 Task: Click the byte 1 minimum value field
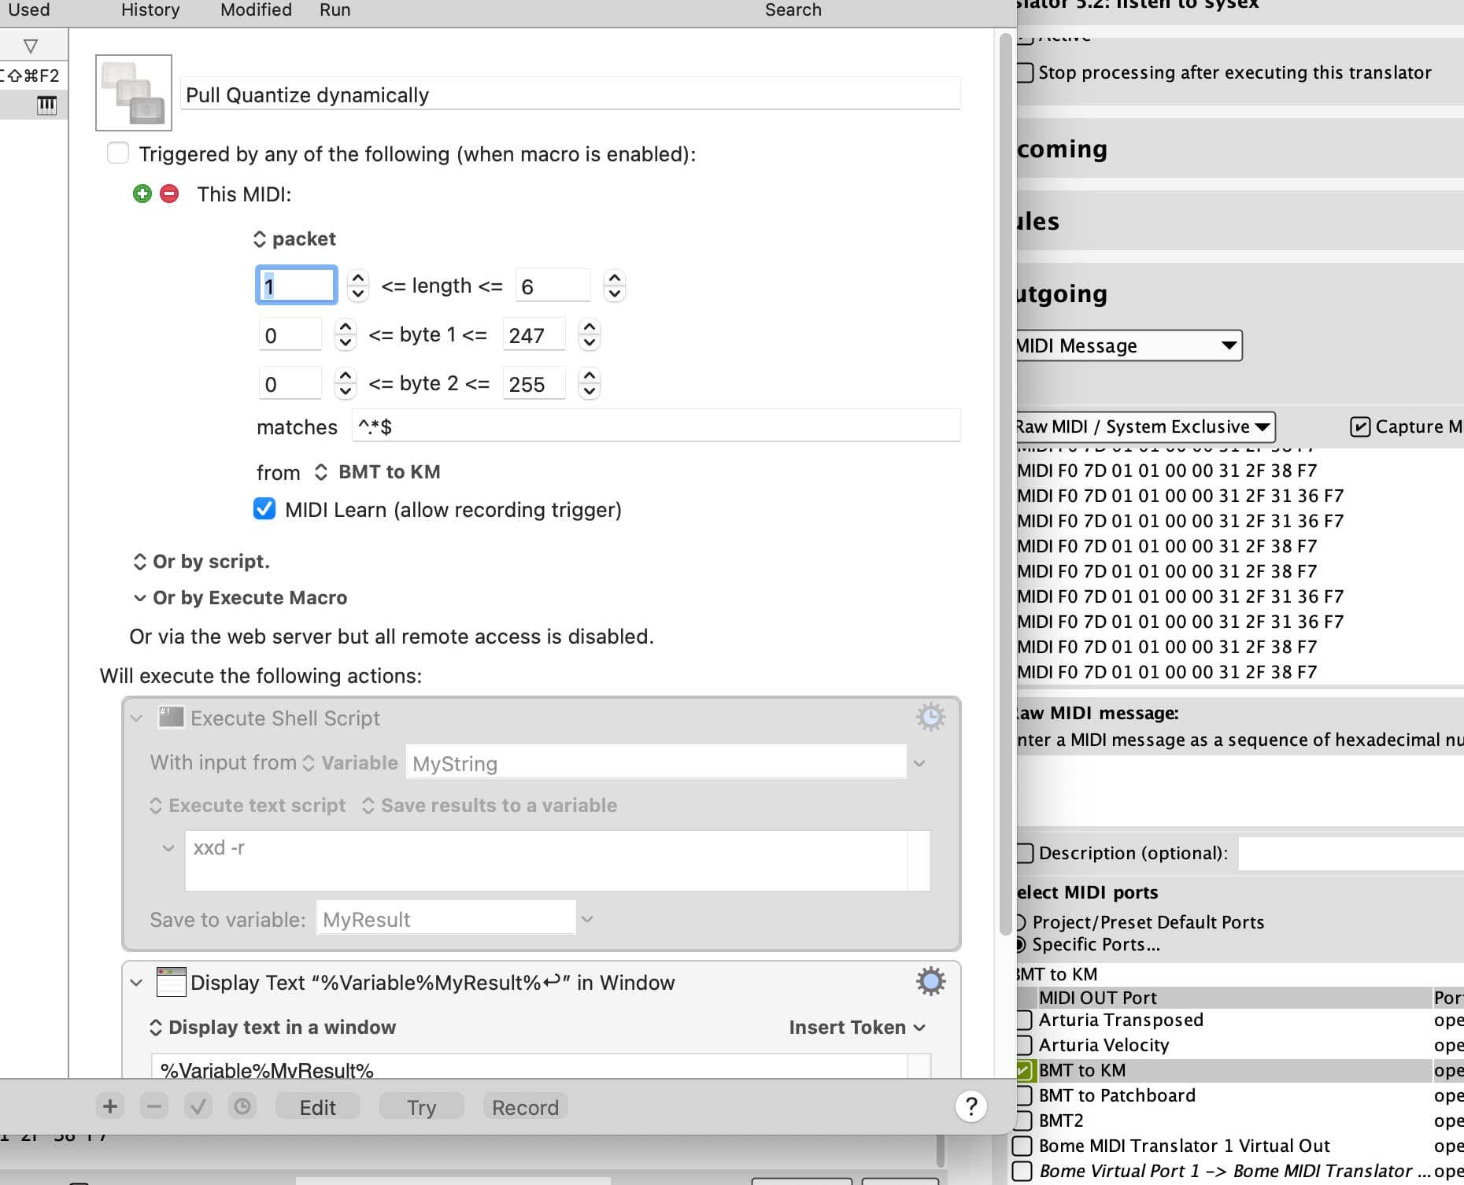pos(290,335)
